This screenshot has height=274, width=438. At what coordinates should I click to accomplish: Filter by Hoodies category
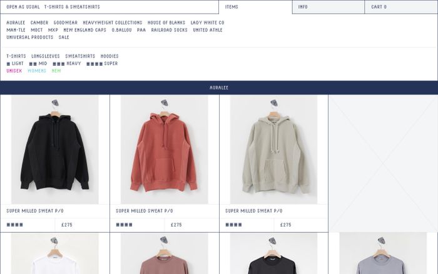(109, 56)
